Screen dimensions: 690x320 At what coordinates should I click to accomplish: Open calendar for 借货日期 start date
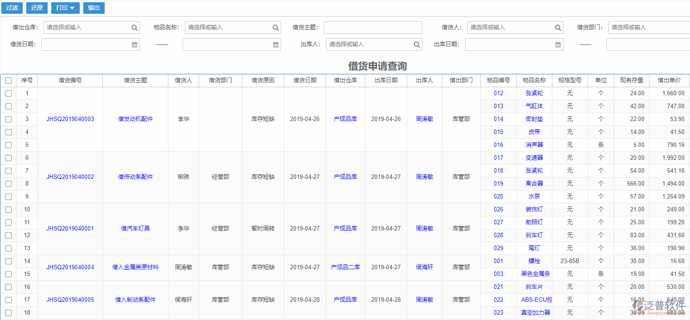pyautogui.click(x=135, y=45)
